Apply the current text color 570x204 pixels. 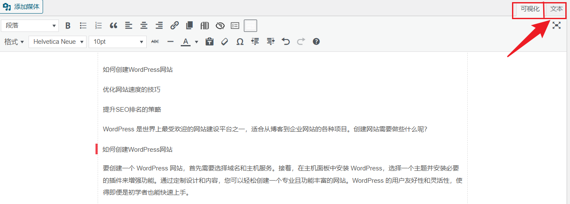pyautogui.click(x=185, y=42)
